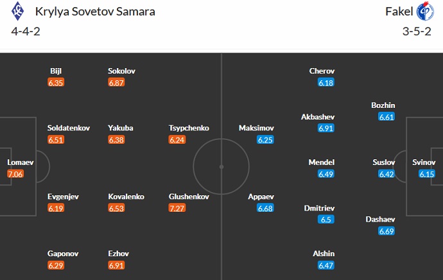Select Fakel goalkeeper Svinov

pos(424,162)
